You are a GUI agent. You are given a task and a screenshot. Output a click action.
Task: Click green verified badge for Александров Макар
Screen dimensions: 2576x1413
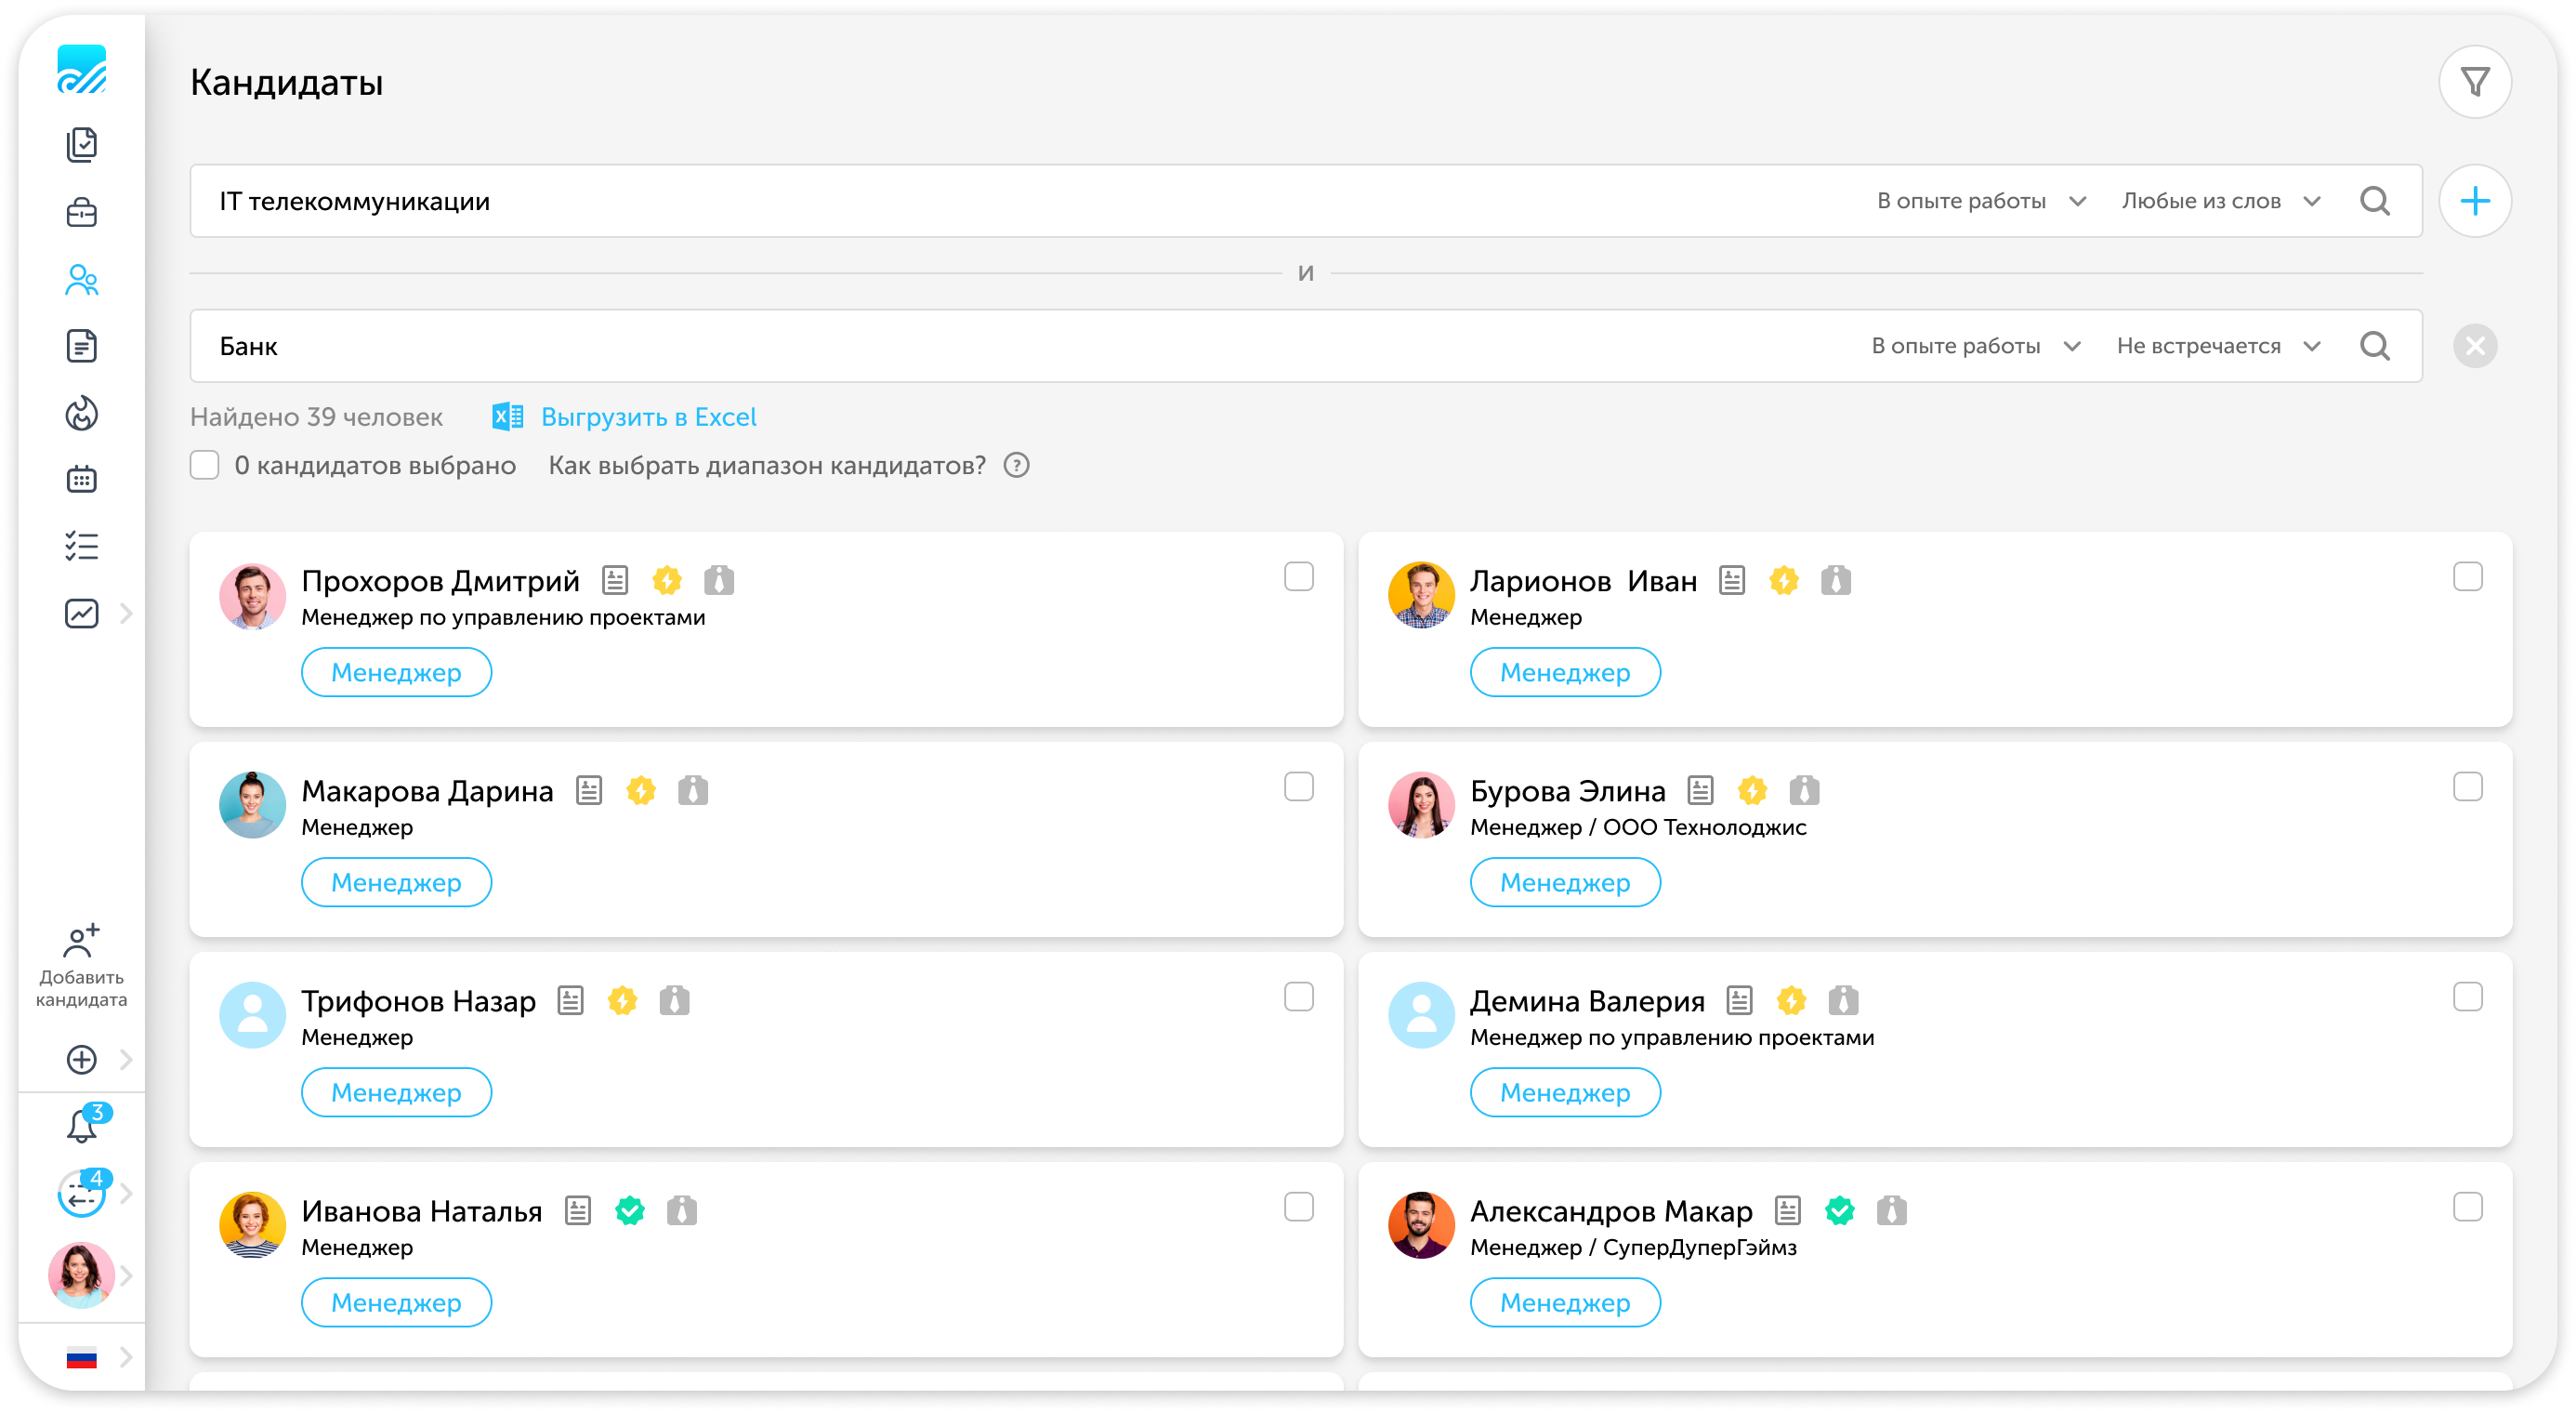1840,1210
